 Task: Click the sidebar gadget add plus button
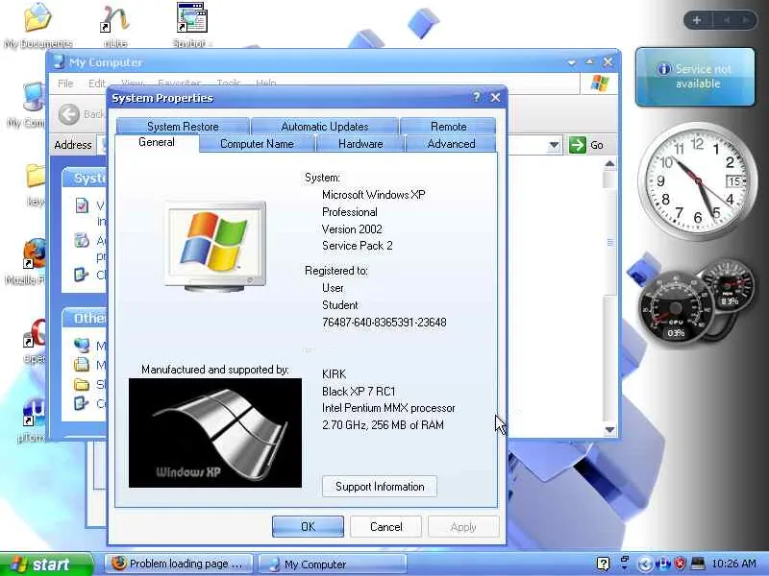[696, 20]
